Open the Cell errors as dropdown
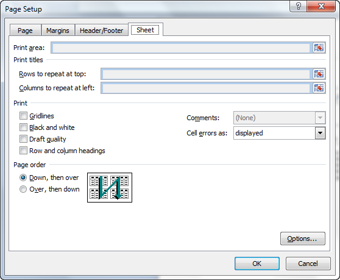Viewport: 340px width, 280px height. pos(320,133)
